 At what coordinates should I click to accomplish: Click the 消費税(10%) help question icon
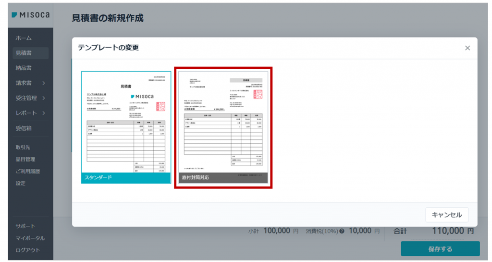point(342,231)
